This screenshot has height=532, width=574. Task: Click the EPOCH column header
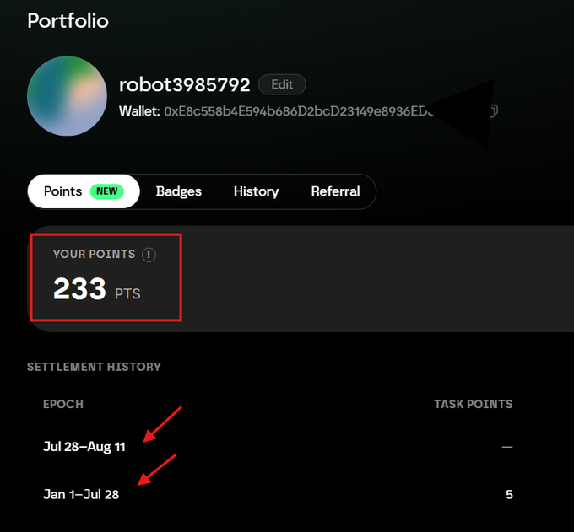pos(63,404)
